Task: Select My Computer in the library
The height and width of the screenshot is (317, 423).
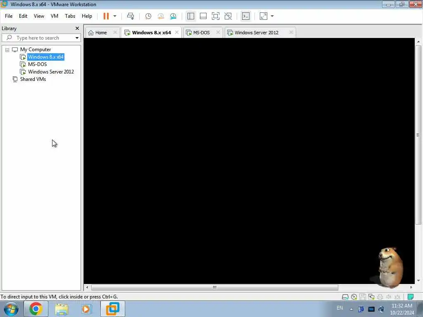Action: 36,50
